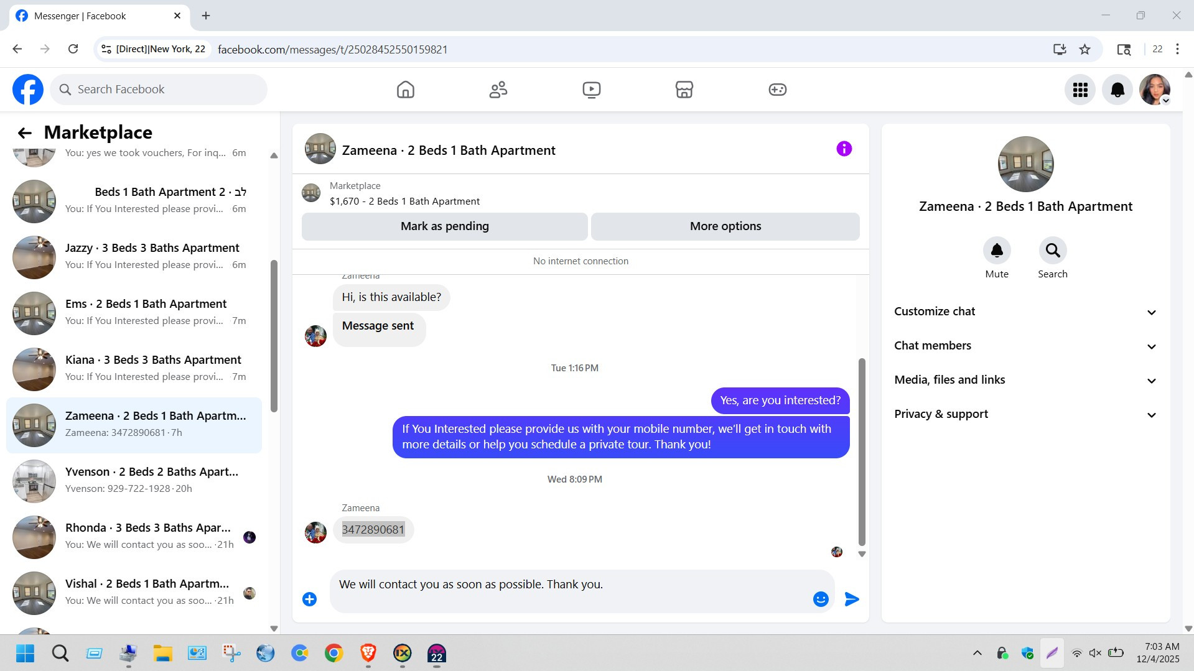Click the chat messages scrollbar
The height and width of the screenshot is (671, 1194).
pos(862,451)
